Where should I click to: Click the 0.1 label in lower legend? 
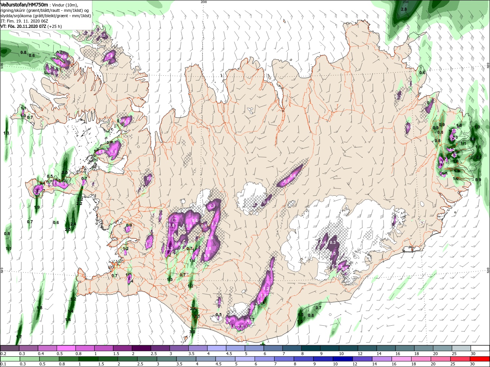tap(3, 365)
